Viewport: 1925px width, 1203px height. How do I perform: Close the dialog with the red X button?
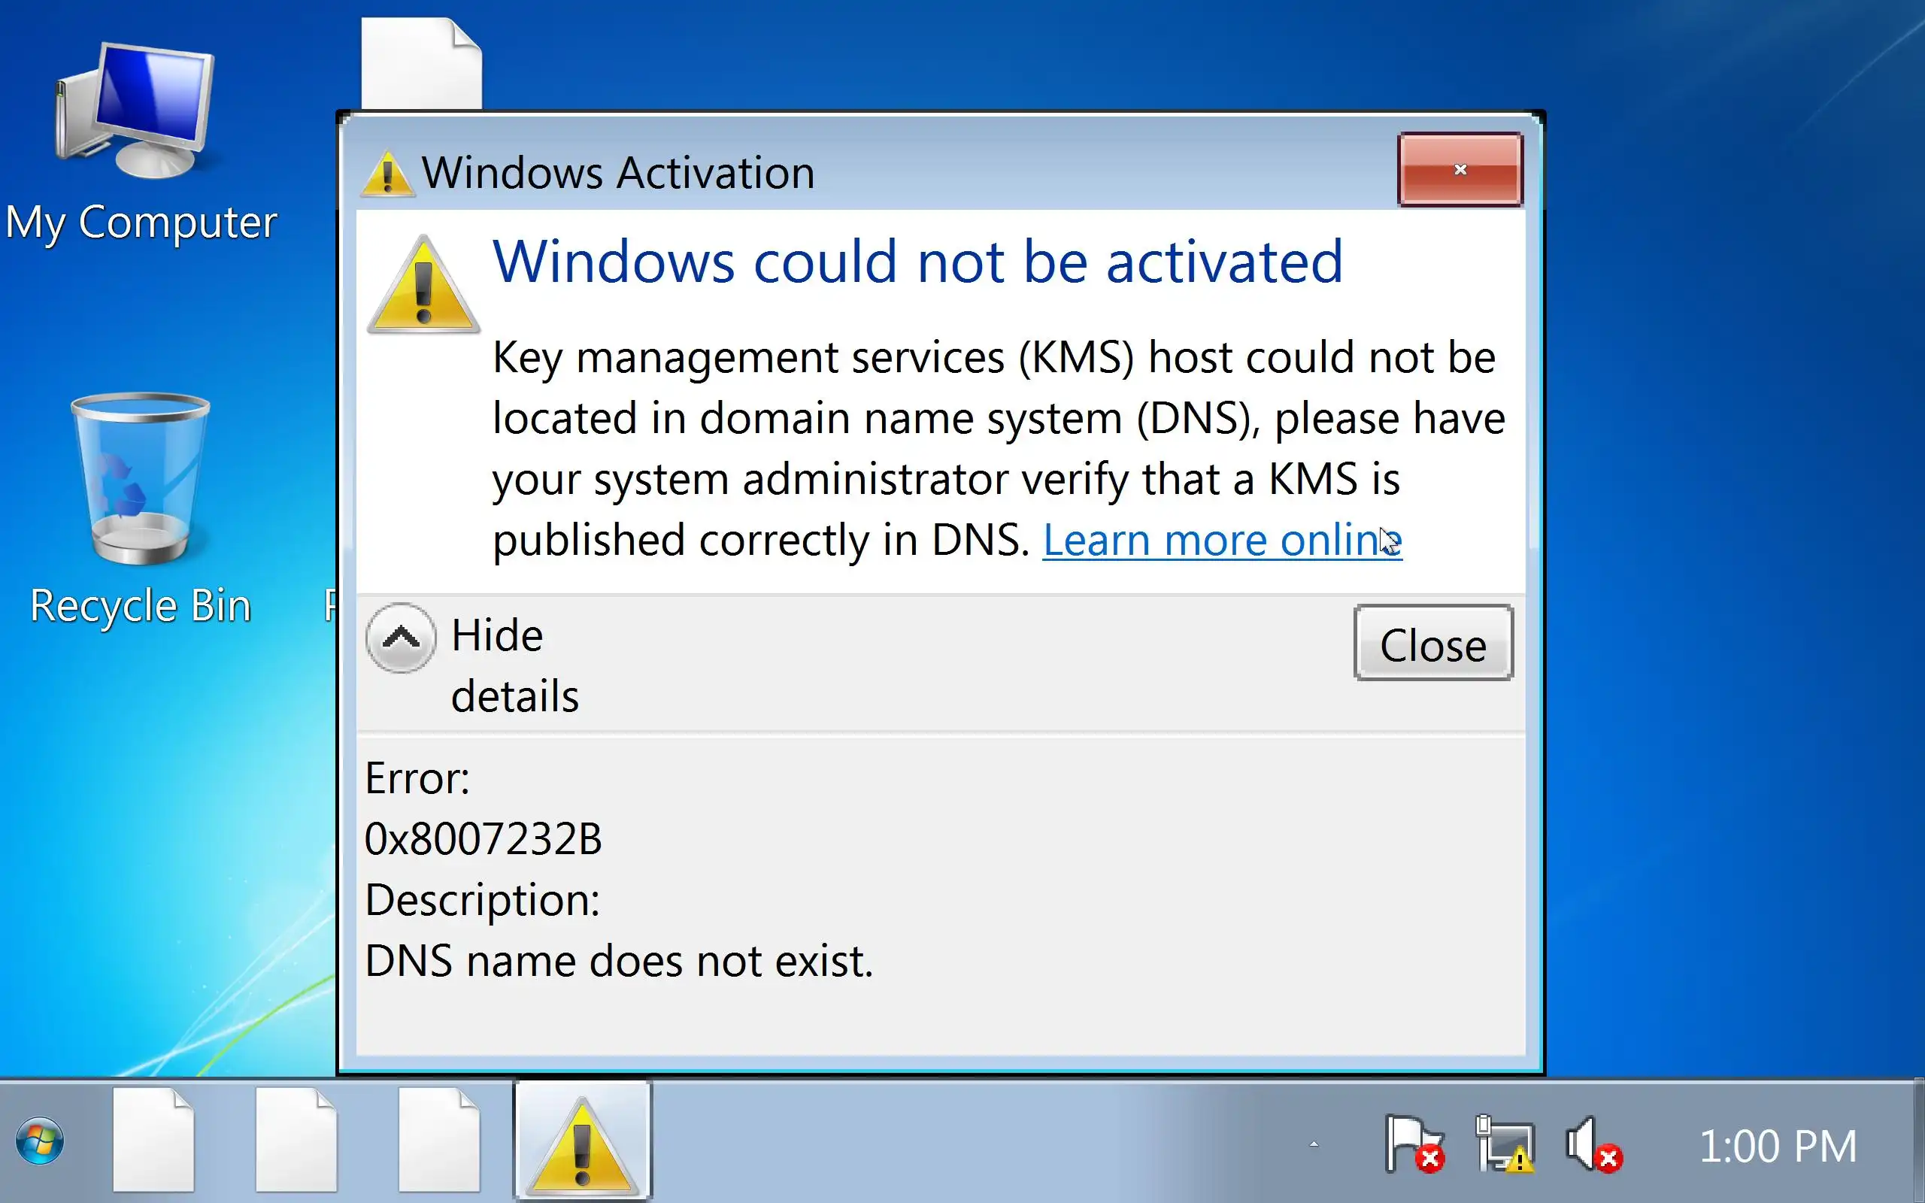click(x=1460, y=169)
